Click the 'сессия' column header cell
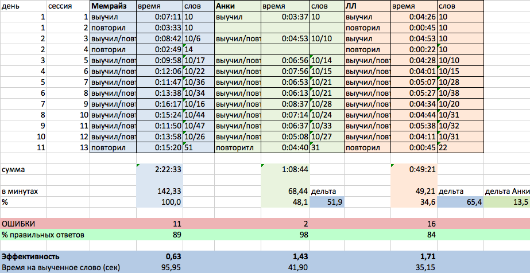 click(68, 6)
